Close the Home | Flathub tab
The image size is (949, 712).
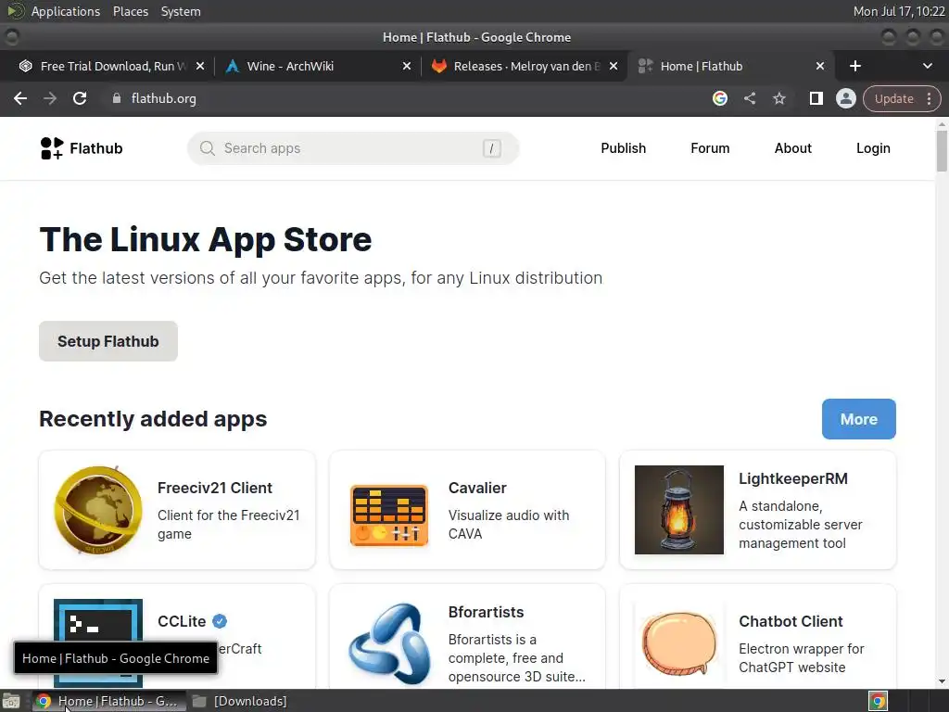pyautogui.click(x=820, y=66)
